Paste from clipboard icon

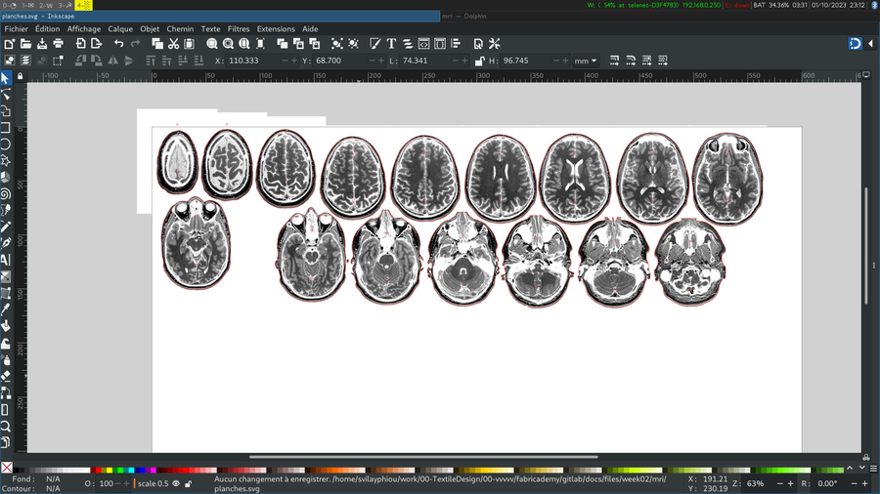(x=189, y=44)
